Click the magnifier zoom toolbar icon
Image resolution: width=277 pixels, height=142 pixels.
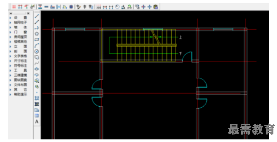(138, 7)
